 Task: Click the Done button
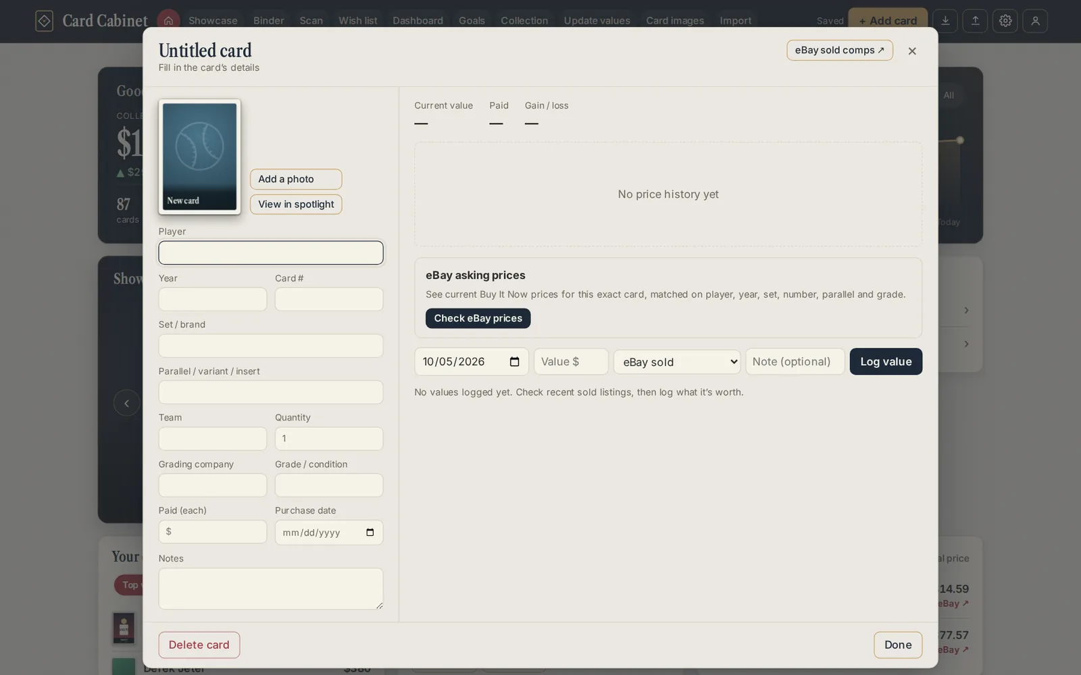[x=898, y=645]
